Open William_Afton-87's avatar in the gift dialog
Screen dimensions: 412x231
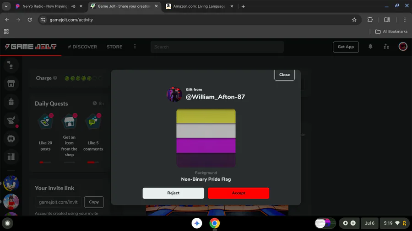[174, 94]
